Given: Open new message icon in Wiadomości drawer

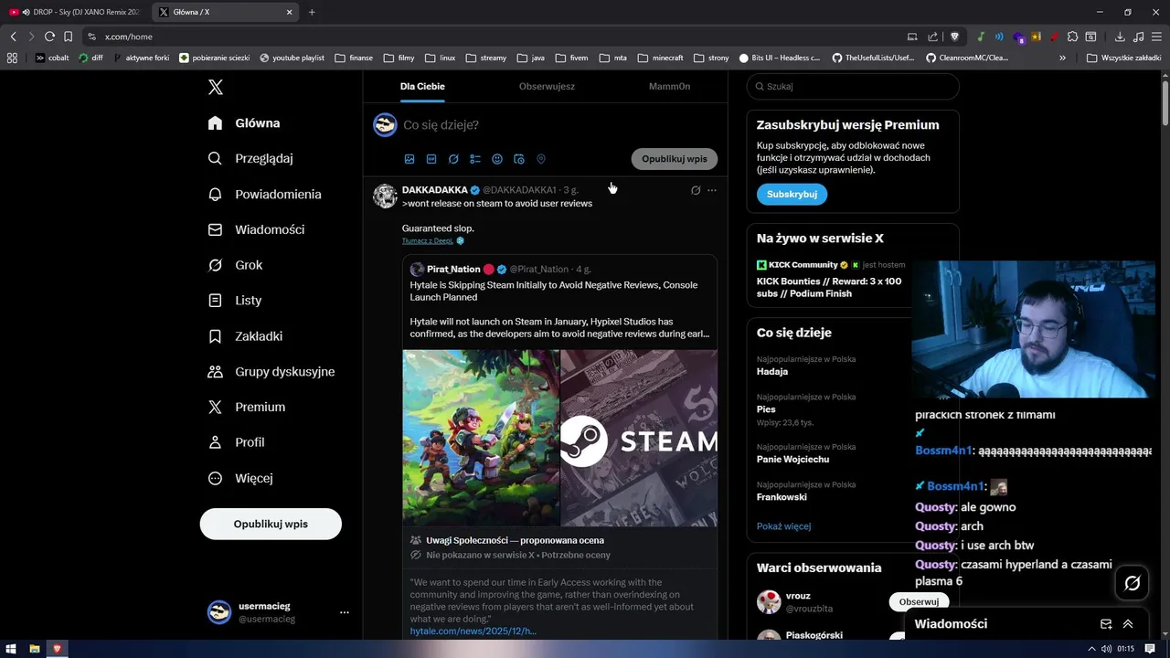Looking at the screenshot, I should [x=1106, y=624].
